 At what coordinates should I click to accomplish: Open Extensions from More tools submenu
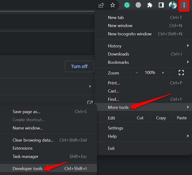coord(48,148)
